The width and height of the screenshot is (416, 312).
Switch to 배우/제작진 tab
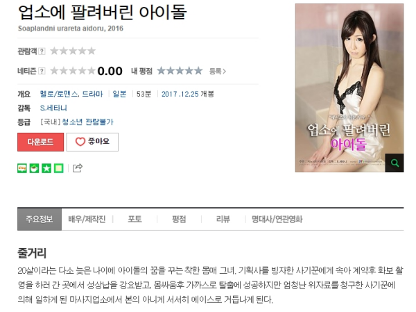87,219
